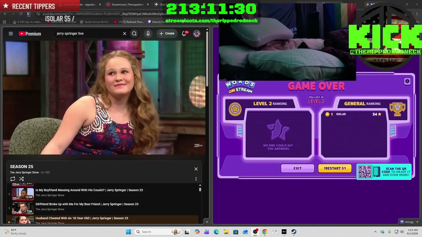Open the YouTube account avatar menu
The width and height of the screenshot is (422, 237).
[196, 34]
